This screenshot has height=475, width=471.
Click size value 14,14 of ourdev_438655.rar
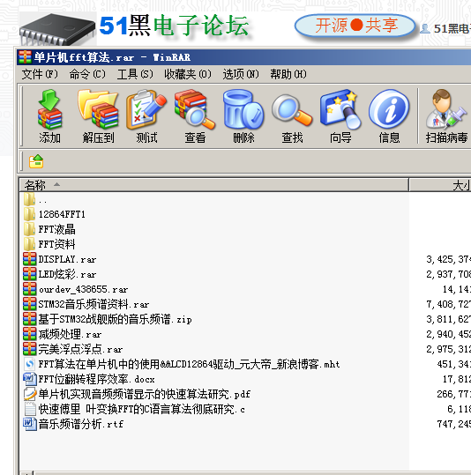coord(457,289)
